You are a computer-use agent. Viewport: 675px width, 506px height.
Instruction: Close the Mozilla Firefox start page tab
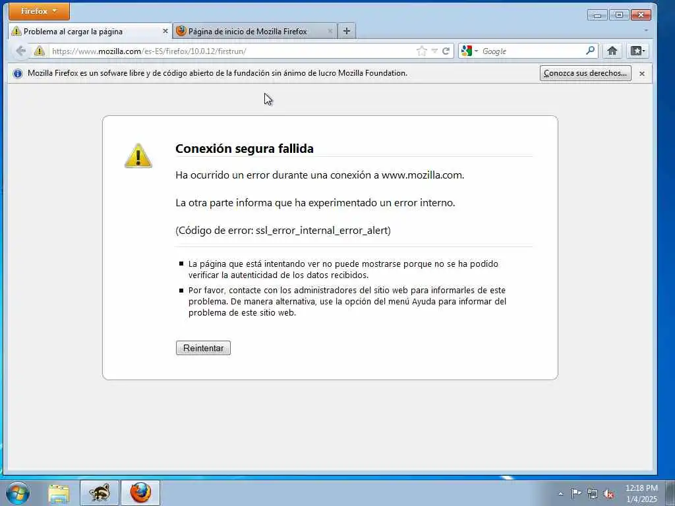click(x=330, y=32)
